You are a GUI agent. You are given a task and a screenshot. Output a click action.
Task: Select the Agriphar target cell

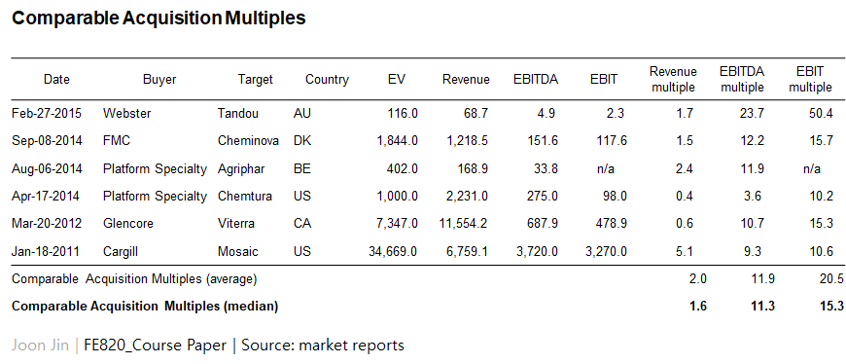point(241,169)
